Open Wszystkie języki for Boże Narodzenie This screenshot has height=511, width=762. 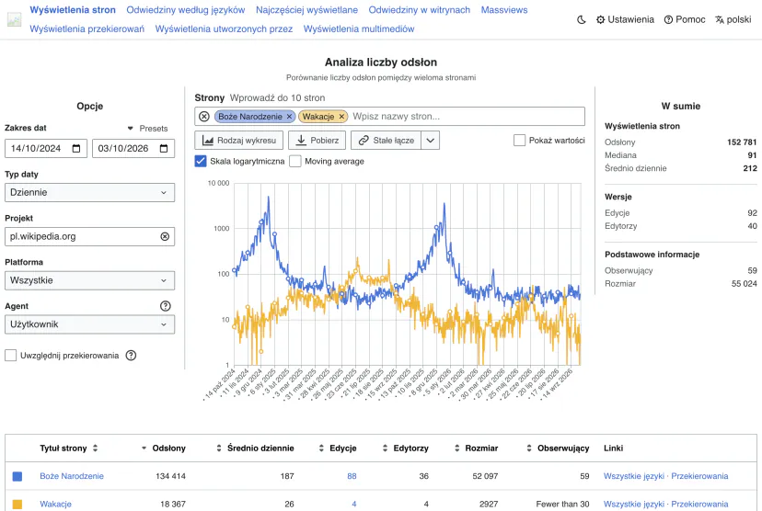(634, 476)
